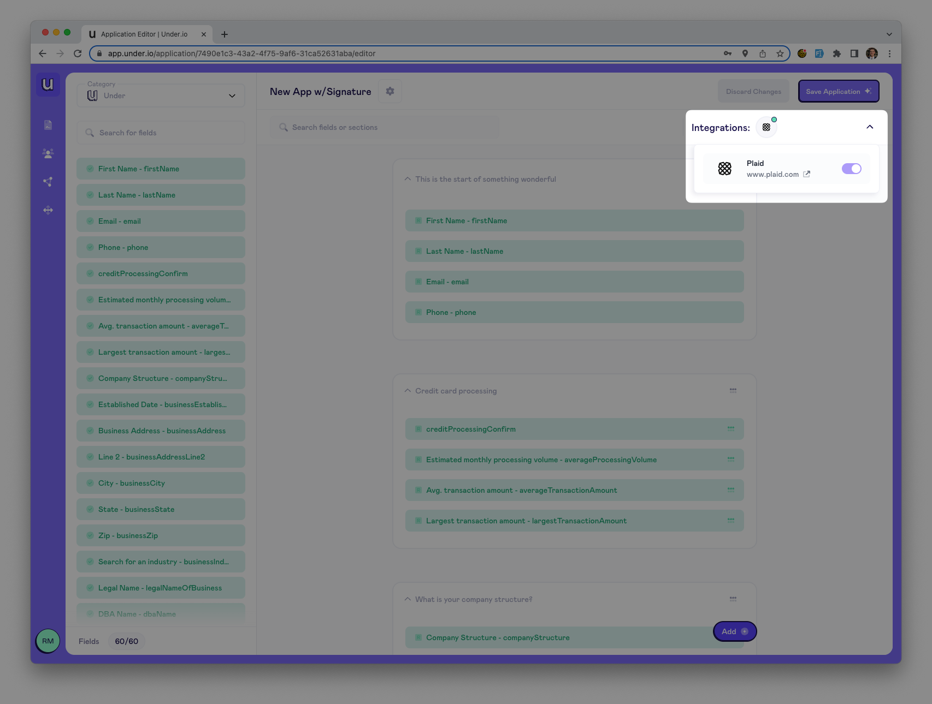Image resolution: width=932 pixels, height=704 pixels.
Task: Collapse the Credit card processing section
Action: (408, 391)
